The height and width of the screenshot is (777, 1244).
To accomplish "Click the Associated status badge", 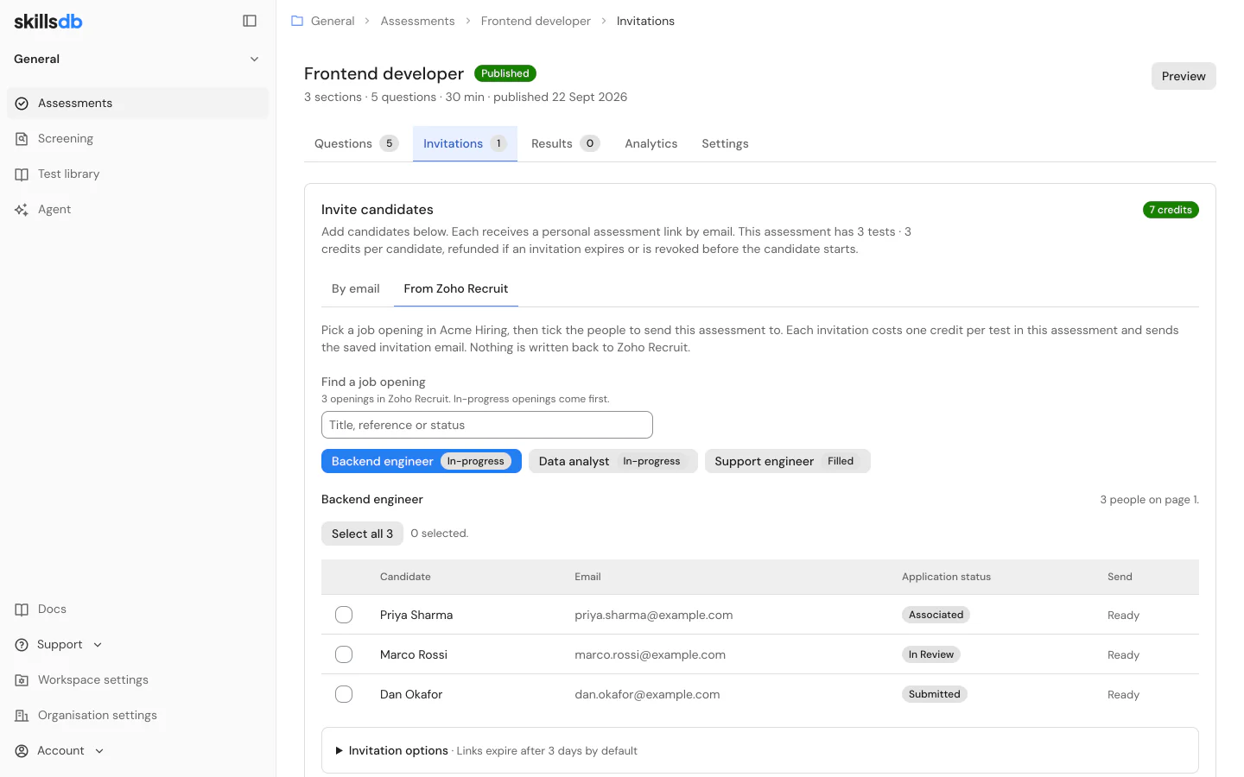I will tap(936, 615).
